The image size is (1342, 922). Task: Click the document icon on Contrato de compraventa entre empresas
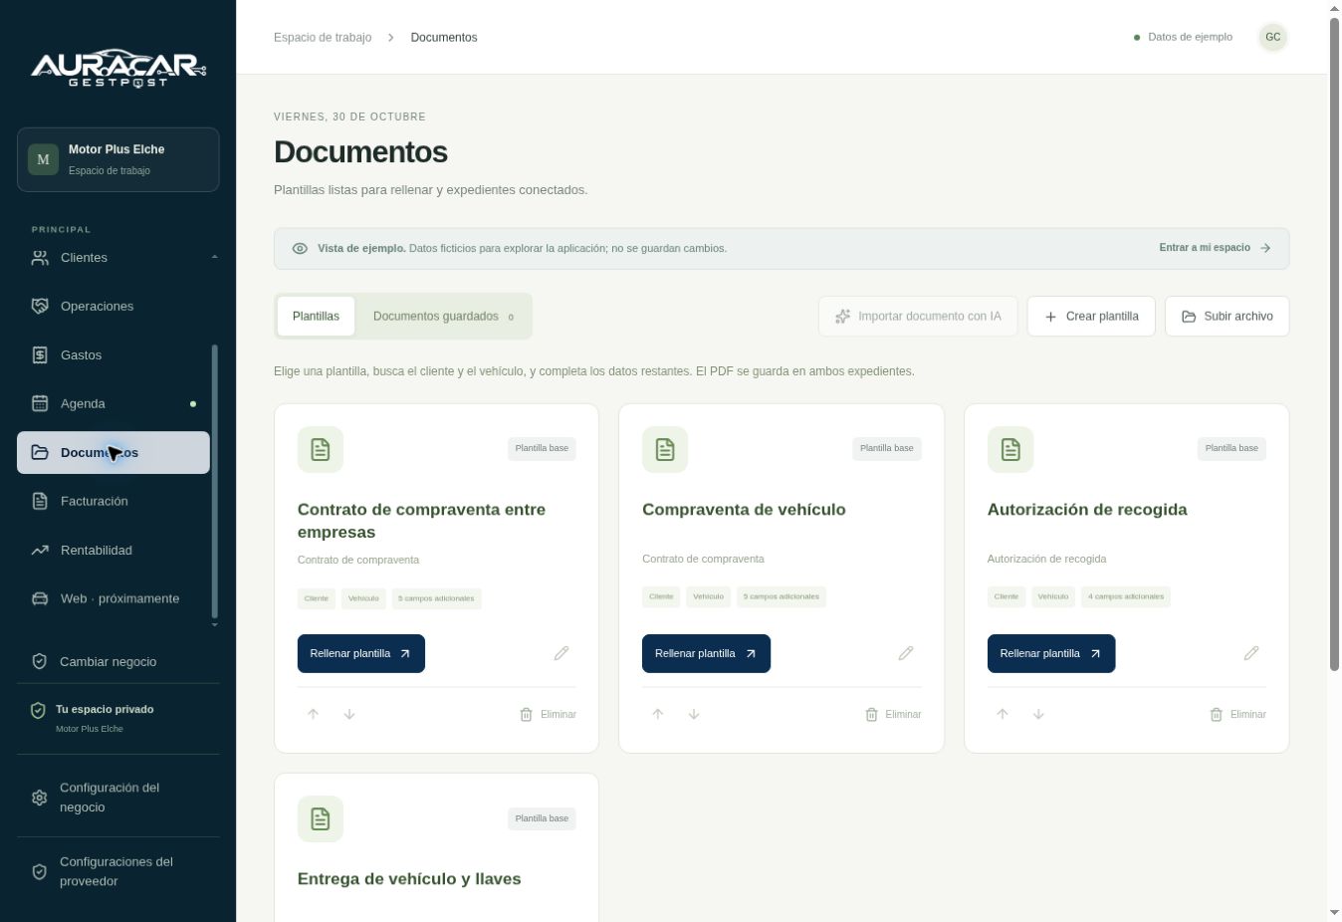[321, 450]
